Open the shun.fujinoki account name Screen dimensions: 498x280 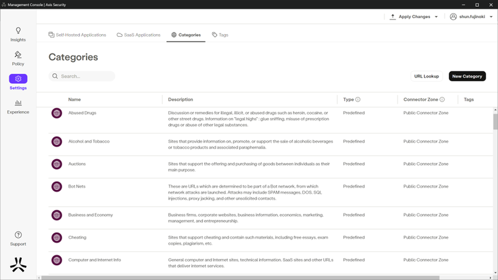[472, 17]
